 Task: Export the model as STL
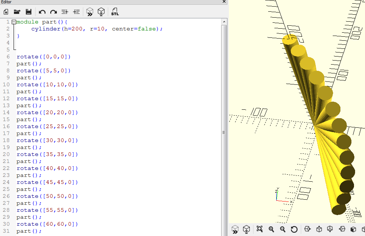coord(115,12)
